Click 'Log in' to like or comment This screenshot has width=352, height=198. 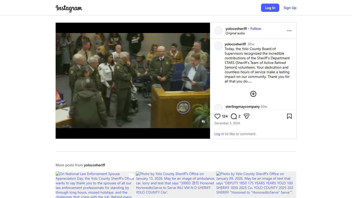pos(219,134)
